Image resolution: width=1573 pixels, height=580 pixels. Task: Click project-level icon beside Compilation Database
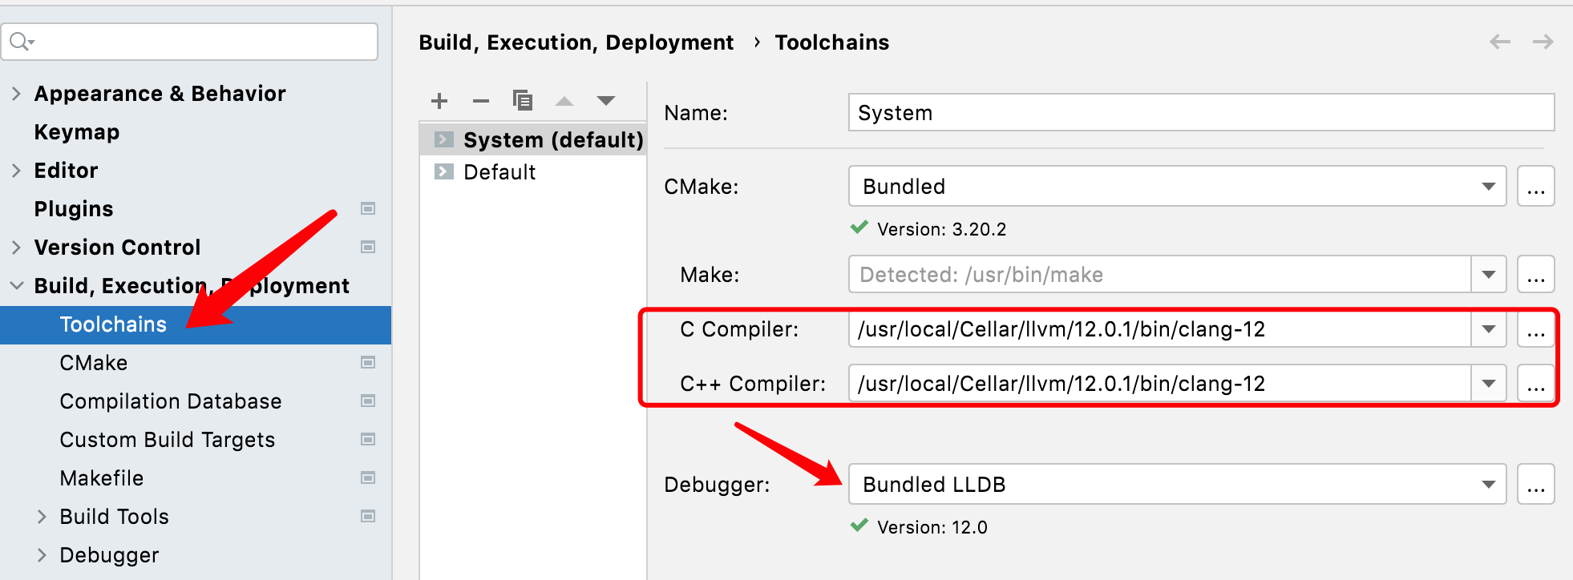[368, 401]
